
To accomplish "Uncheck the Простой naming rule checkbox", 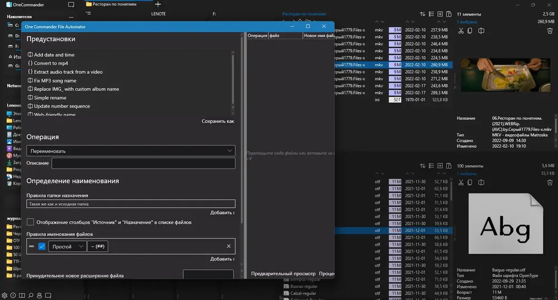I will click(42, 246).
